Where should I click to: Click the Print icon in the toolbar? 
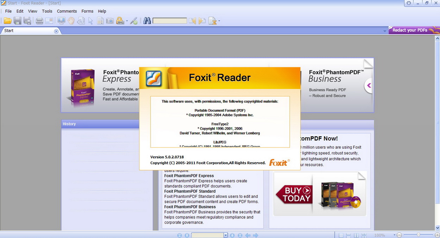[x=39, y=21]
